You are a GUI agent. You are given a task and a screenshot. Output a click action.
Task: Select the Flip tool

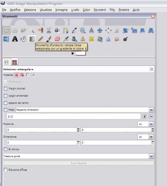pos(6,39)
